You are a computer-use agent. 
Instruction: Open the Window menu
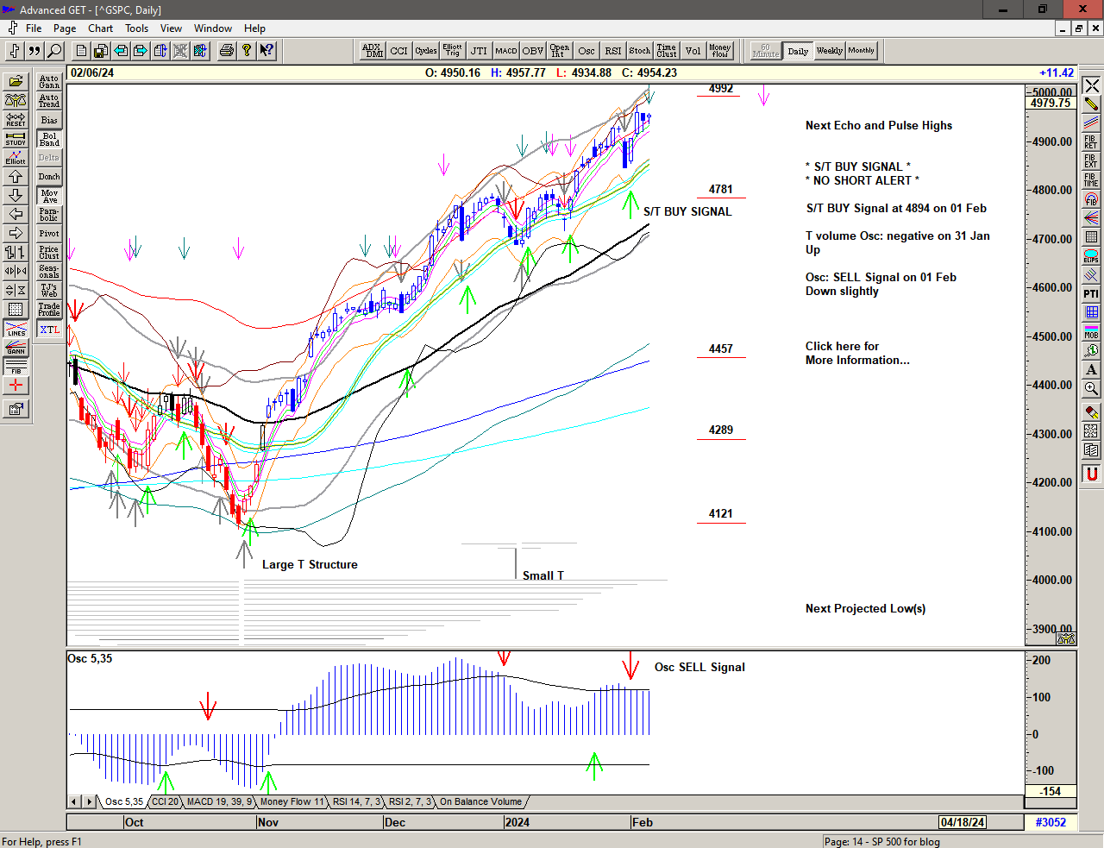[x=212, y=28]
